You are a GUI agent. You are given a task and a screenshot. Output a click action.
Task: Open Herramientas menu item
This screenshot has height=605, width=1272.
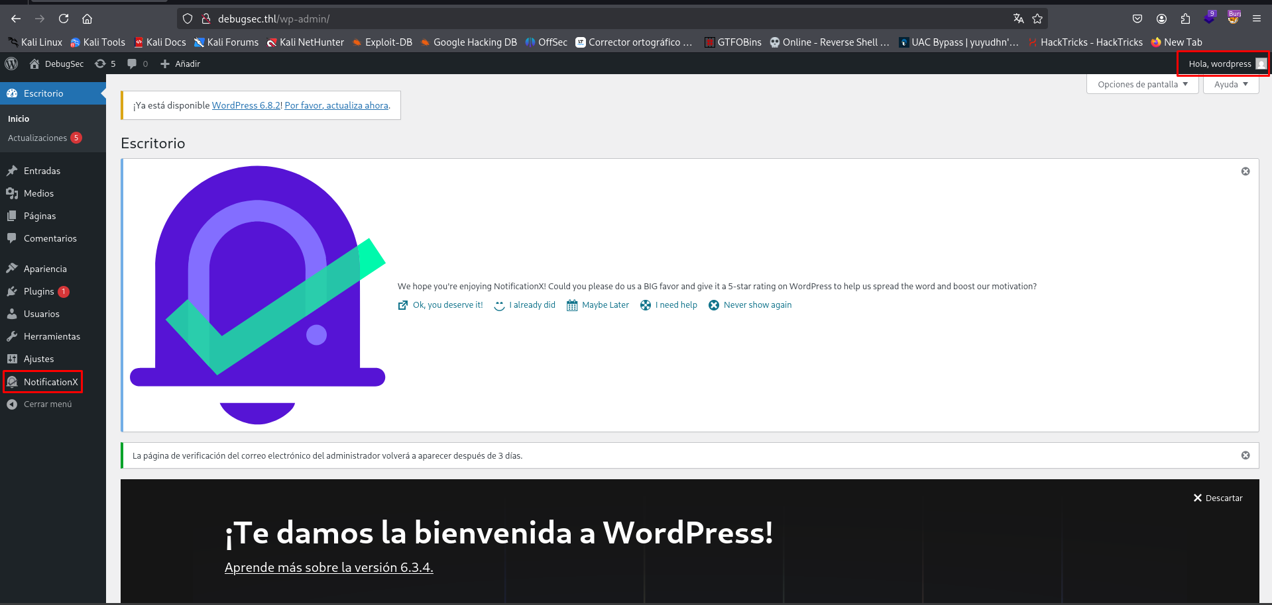53,336
